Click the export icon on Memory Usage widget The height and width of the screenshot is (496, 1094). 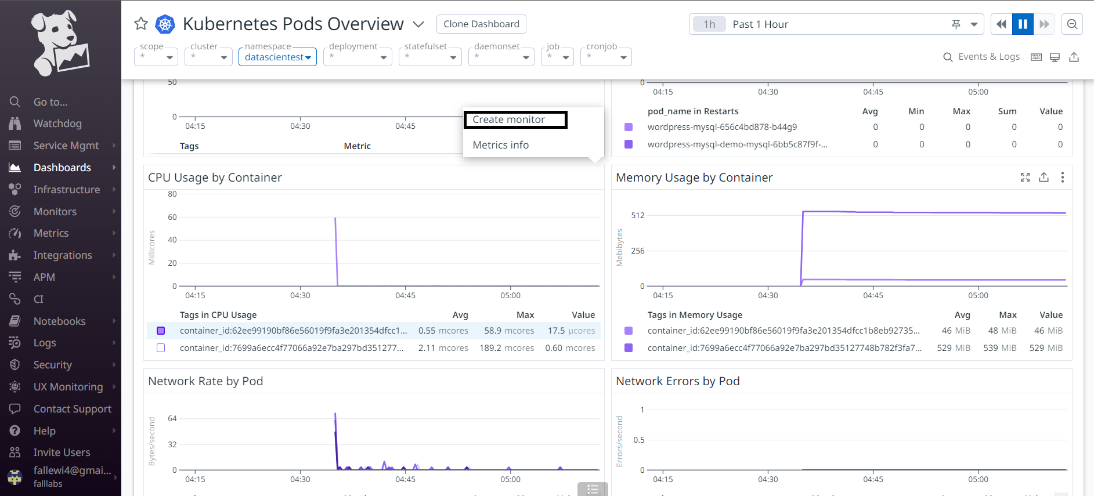pos(1044,178)
